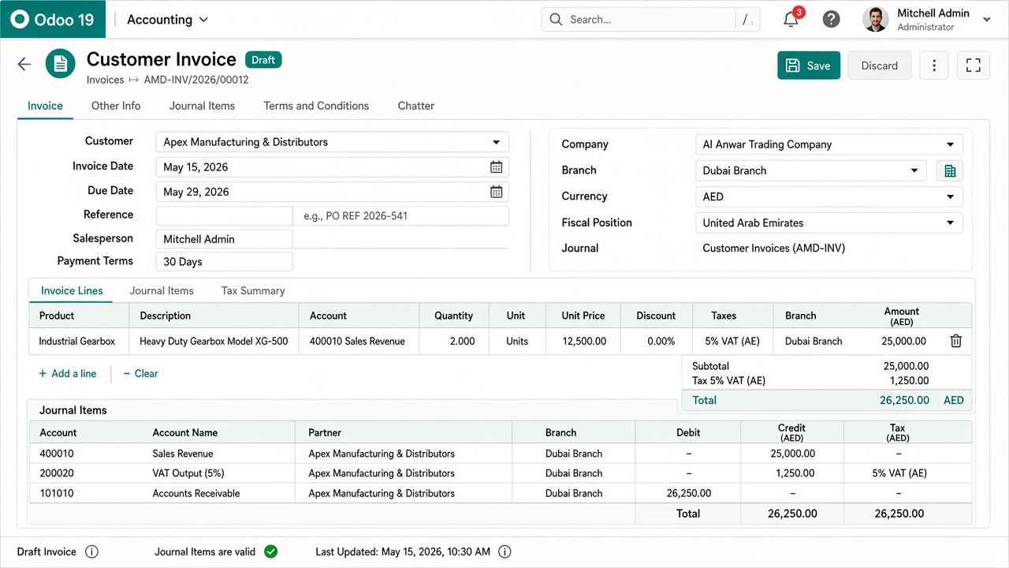
Task: Open the help question mark icon
Action: [x=832, y=20]
